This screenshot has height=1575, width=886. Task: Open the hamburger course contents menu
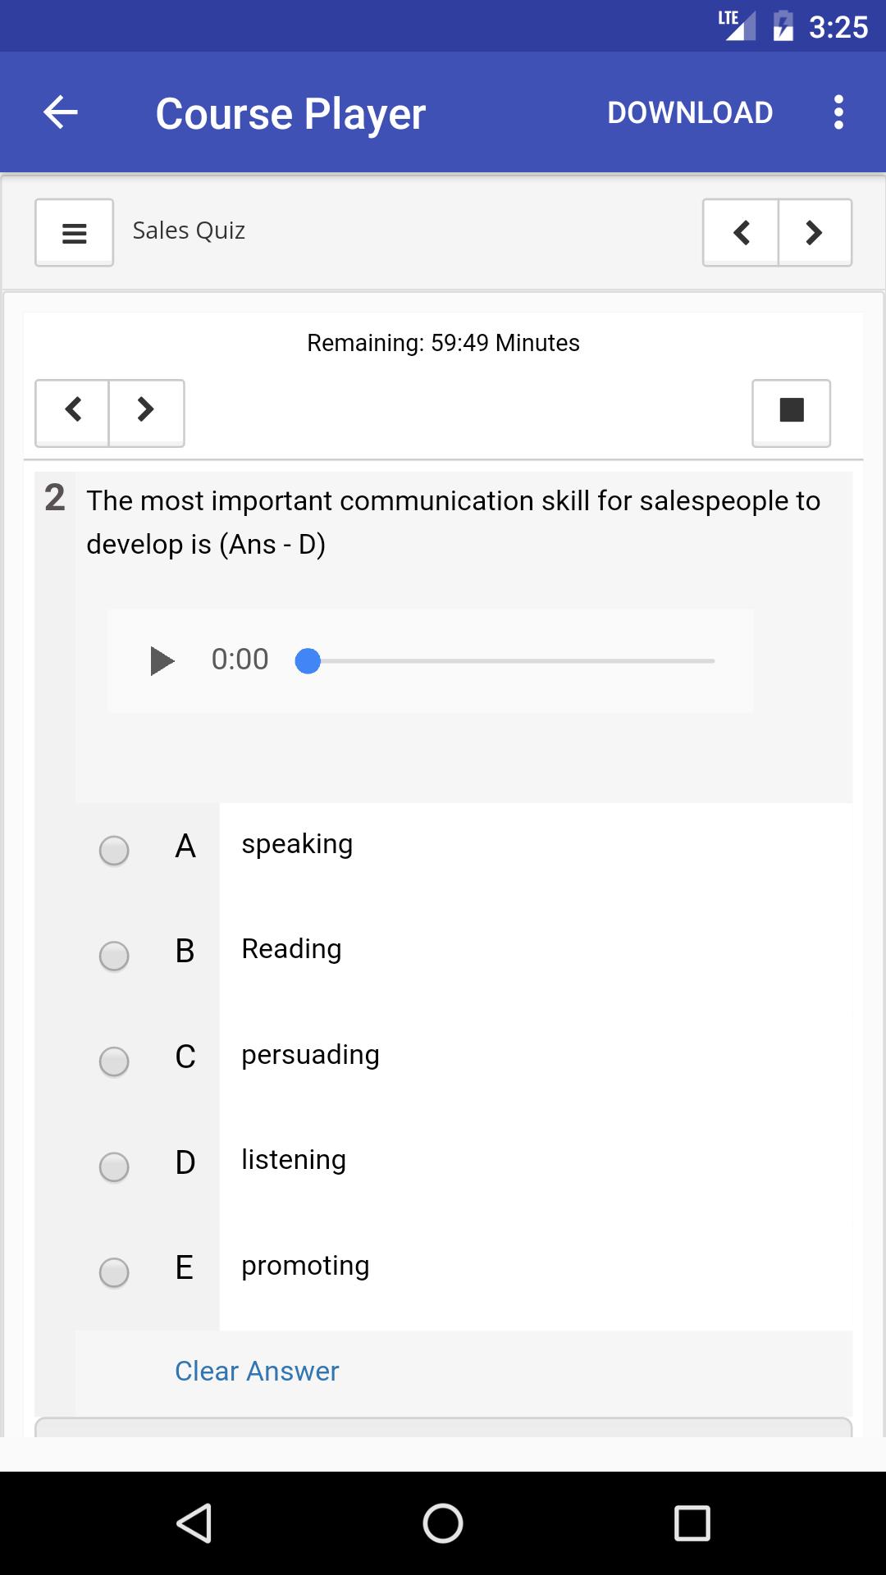pyautogui.click(x=74, y=233)
